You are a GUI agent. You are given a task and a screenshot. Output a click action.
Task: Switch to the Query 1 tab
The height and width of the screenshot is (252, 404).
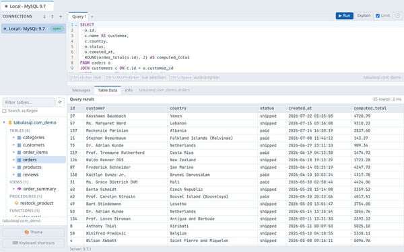pyautogui.click(x=79, y=17)
